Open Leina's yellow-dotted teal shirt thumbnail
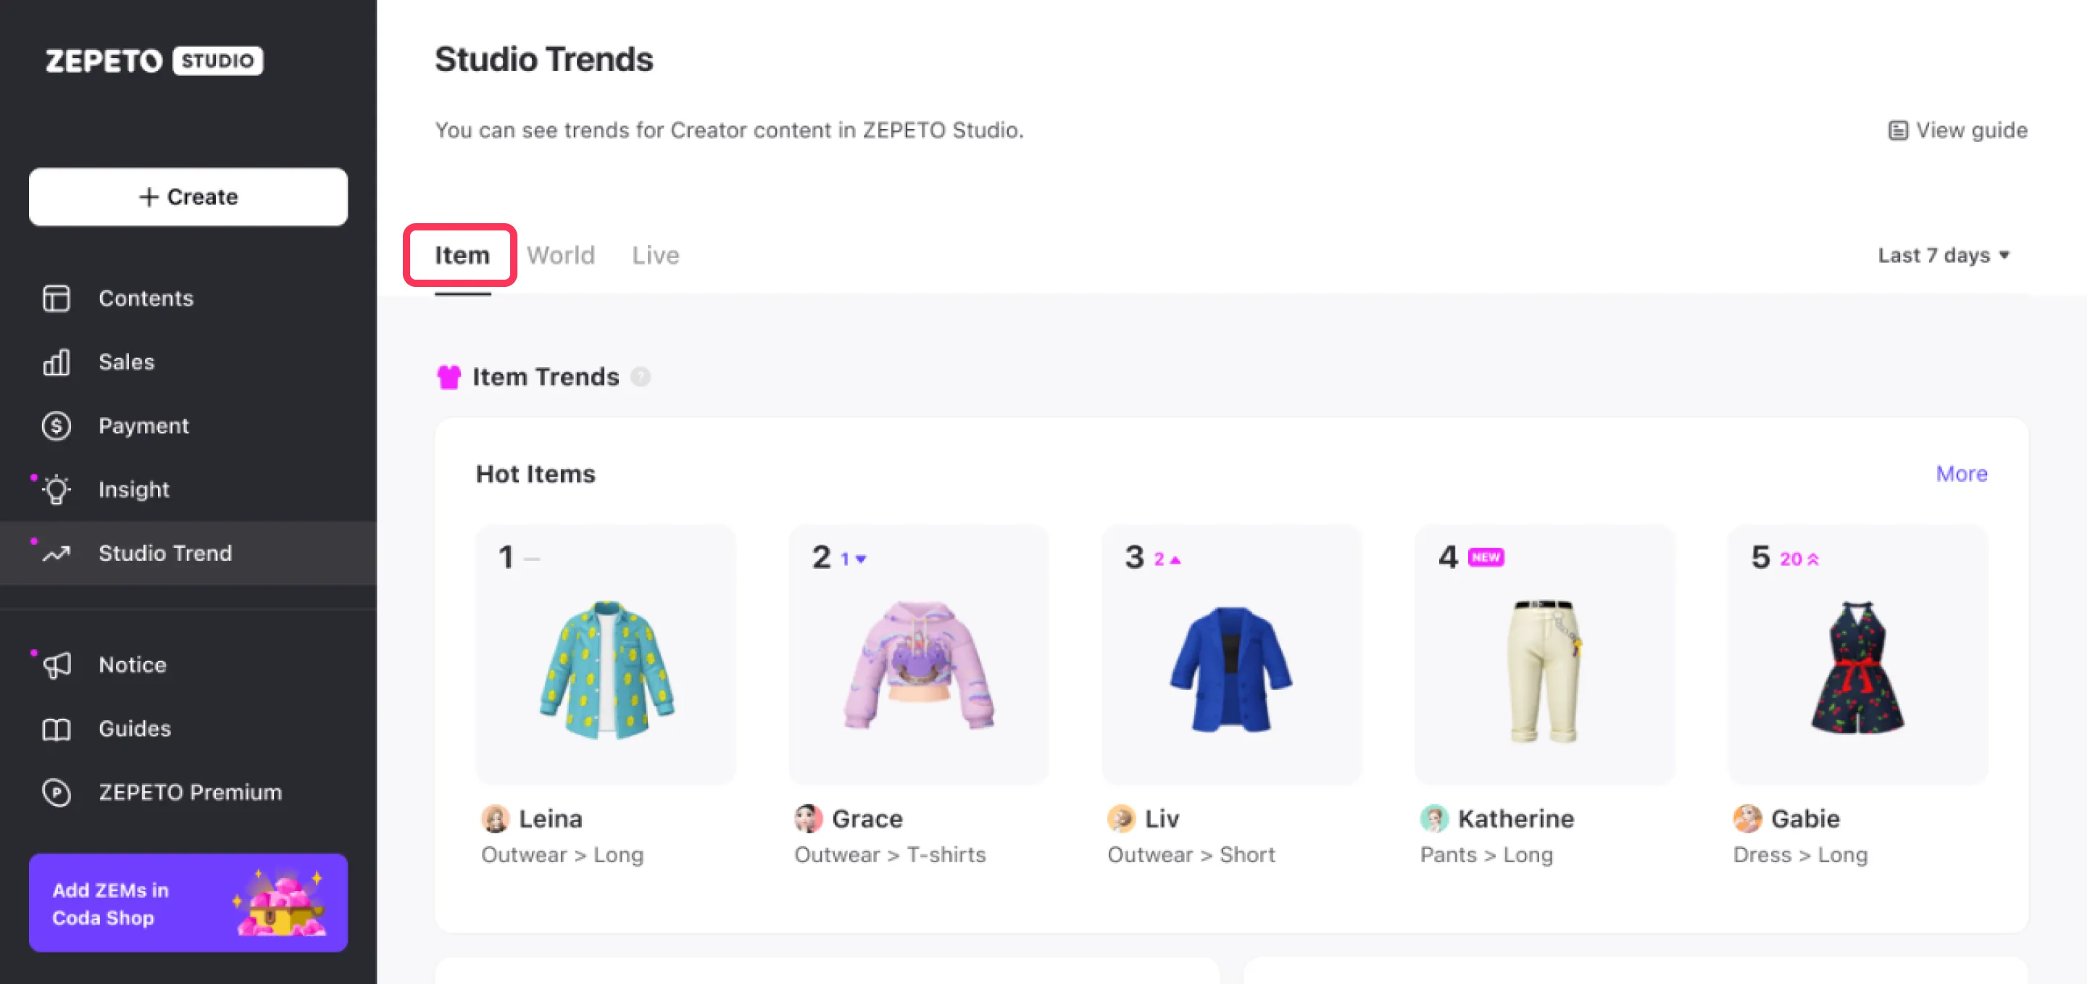 coord(606,655)
